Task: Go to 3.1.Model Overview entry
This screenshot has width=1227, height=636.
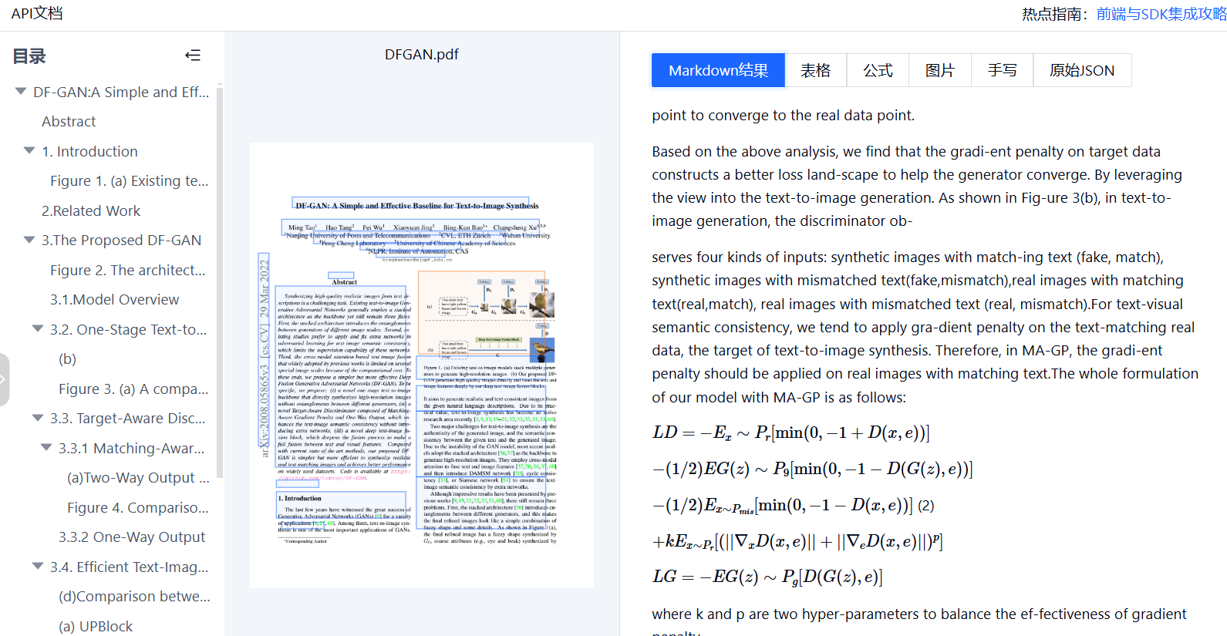Action: [x=115, y=300]
